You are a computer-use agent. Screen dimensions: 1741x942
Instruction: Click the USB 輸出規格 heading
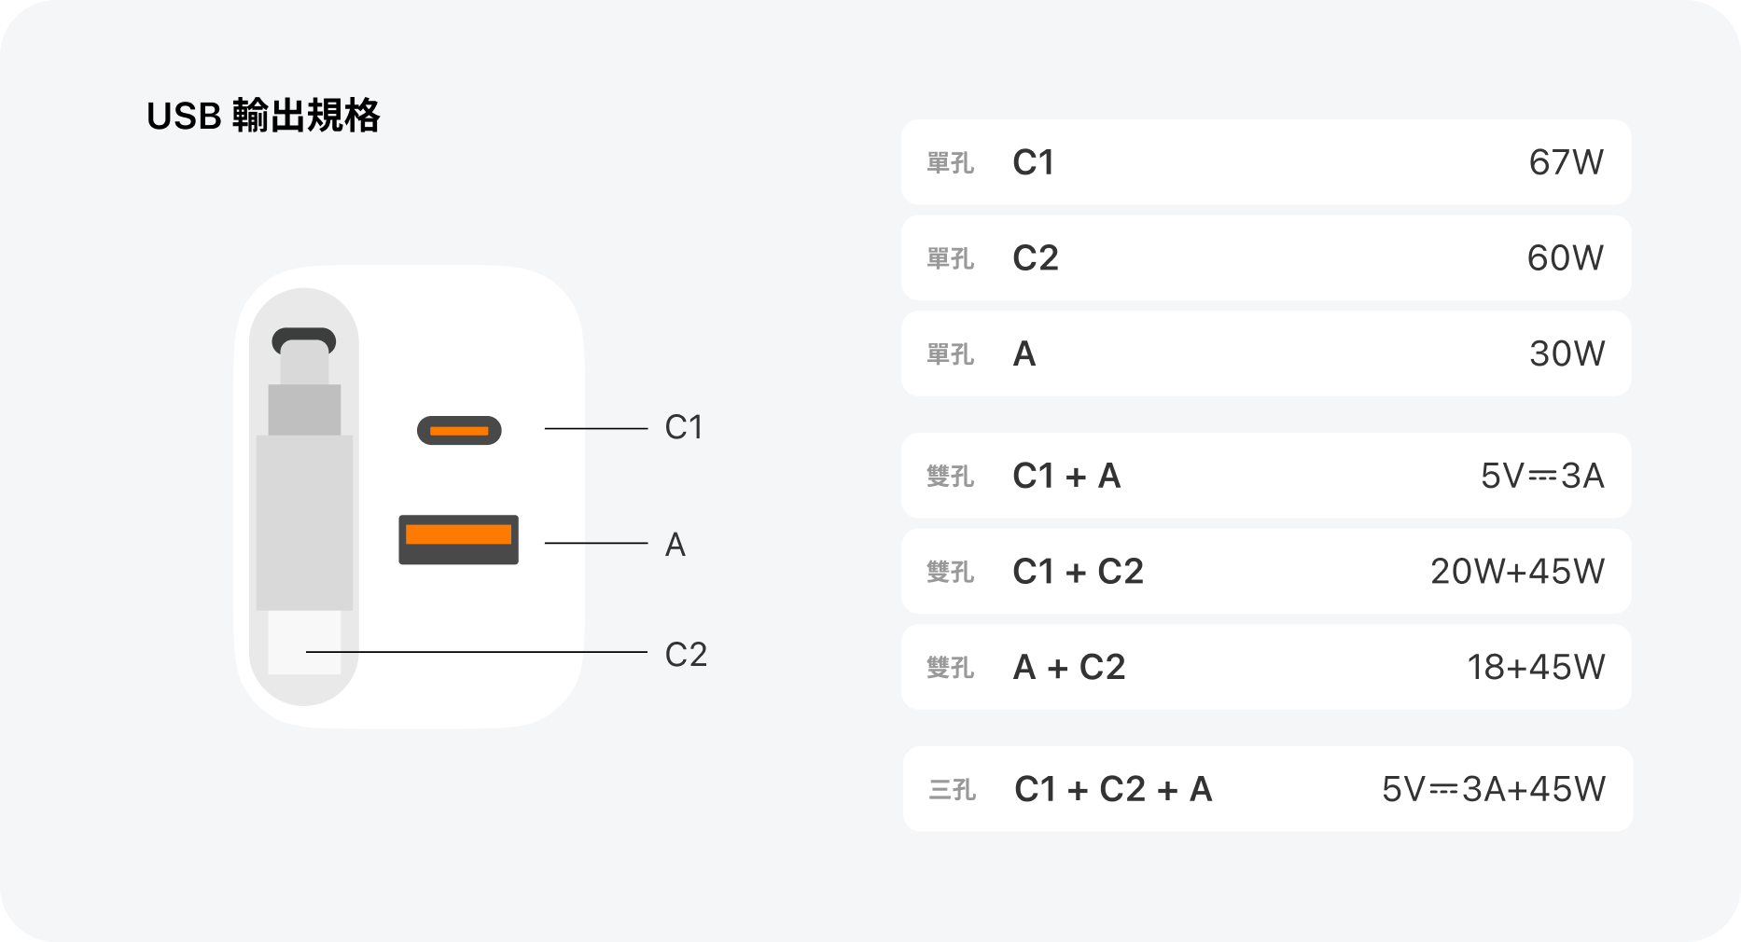coord(263,117)
